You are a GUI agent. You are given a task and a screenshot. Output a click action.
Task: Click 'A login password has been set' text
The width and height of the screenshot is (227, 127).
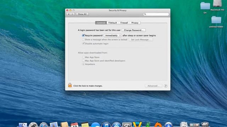[x=99, y=30]
